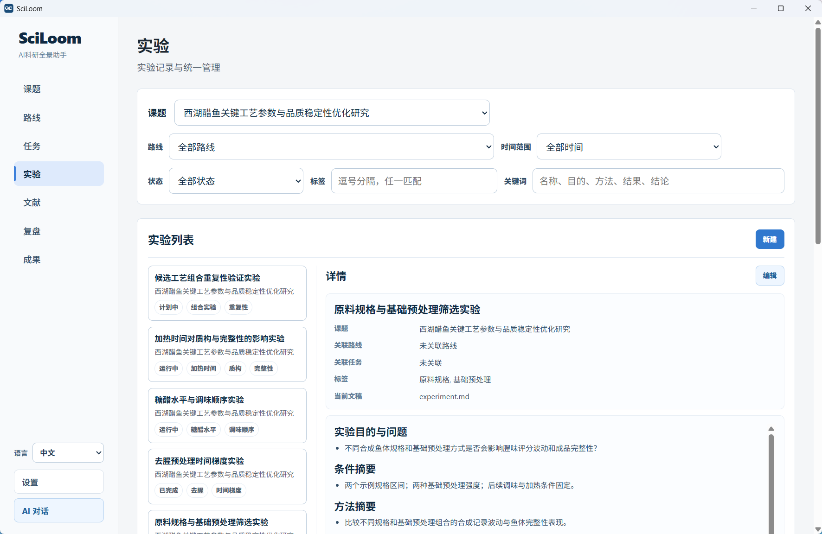
Task: Expand the 状态 filter dropdown
Action: coord(236,181)
